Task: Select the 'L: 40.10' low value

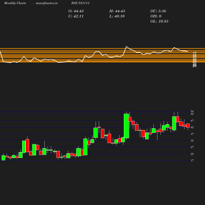Action: (117, 16)
